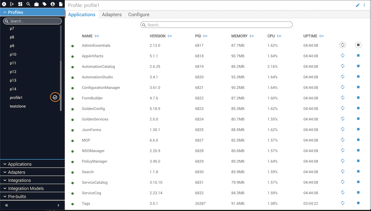Click the briefcase icon in top toolbar
371x211 pixels.
coord(36,4)
